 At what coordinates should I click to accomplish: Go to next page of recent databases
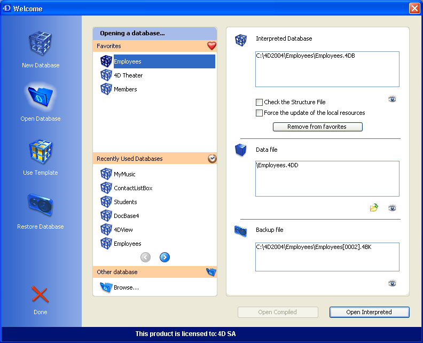pyautogui.click(x=164, y=258)
